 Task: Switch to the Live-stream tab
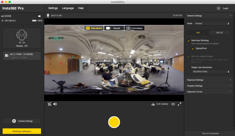134,28
